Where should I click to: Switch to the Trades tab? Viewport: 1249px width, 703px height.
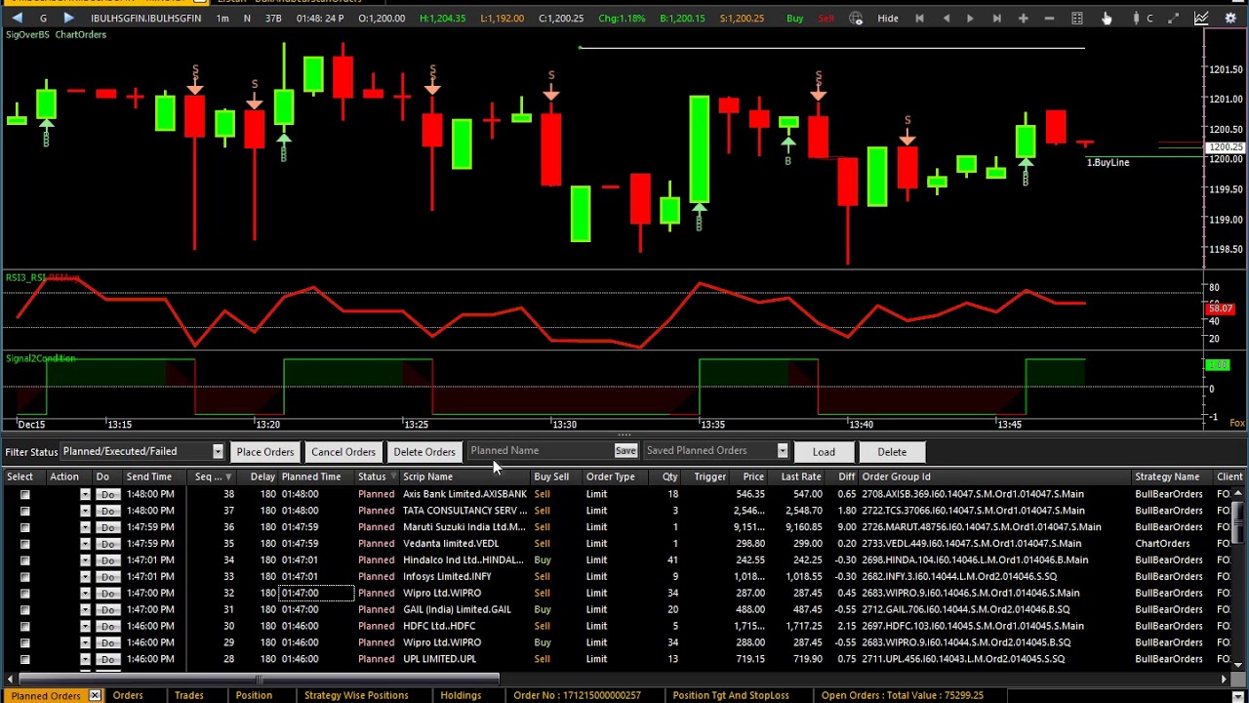[189, 695]
